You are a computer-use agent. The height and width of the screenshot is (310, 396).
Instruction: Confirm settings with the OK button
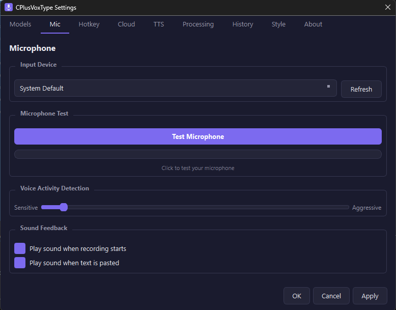point(297,296)
